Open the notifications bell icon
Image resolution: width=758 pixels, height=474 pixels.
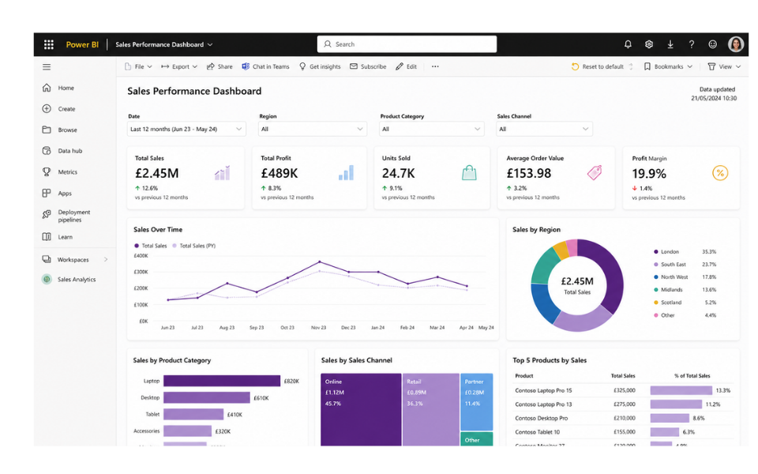pos(628,44)
